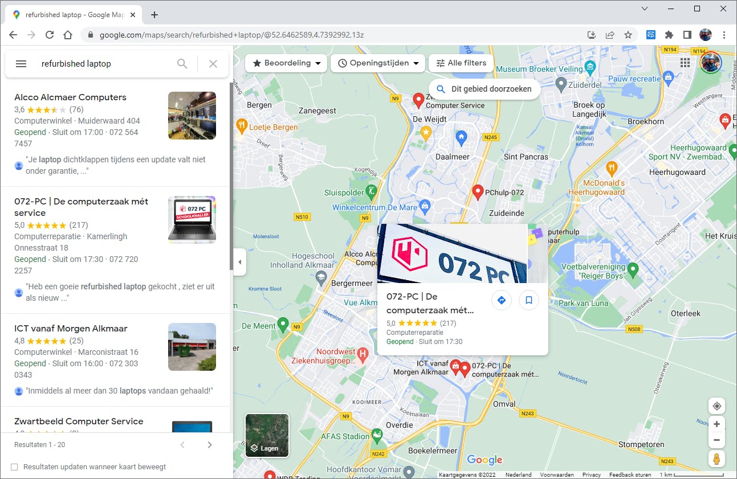Bookmark this page with star icon

tap(628, 35)
